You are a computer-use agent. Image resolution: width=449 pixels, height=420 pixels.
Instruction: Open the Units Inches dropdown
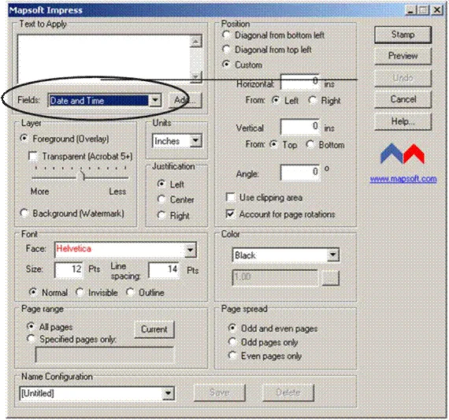[195, 141]
